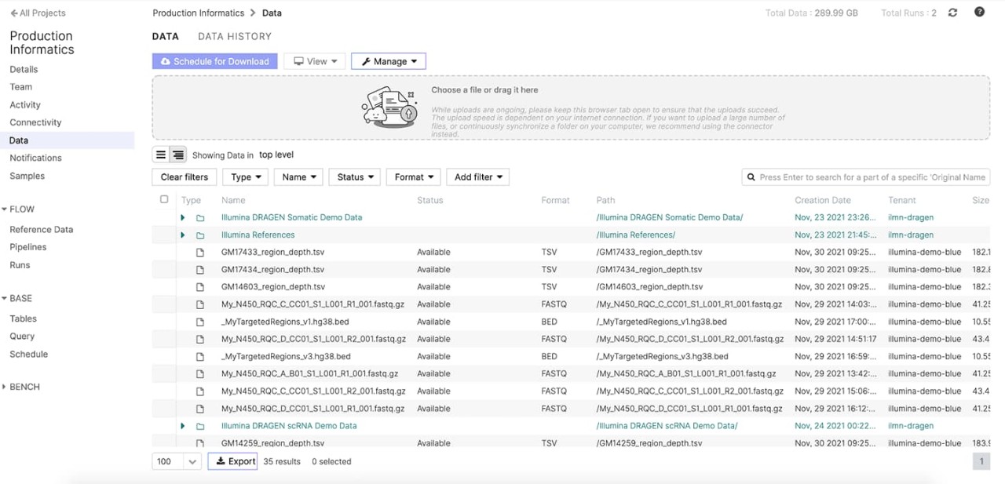This screenshot has height=484, width=1005.
Task: Toggle the select-all checkbox in the table header
Action: point(164,199)
